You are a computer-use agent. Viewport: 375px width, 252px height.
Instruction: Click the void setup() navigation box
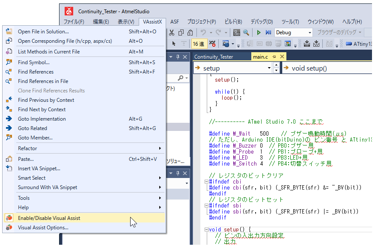327,68
